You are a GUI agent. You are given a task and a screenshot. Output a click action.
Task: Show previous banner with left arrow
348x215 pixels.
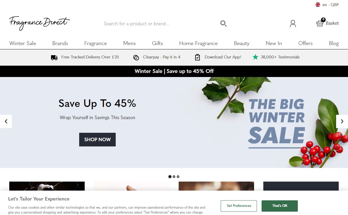(6, 121)
